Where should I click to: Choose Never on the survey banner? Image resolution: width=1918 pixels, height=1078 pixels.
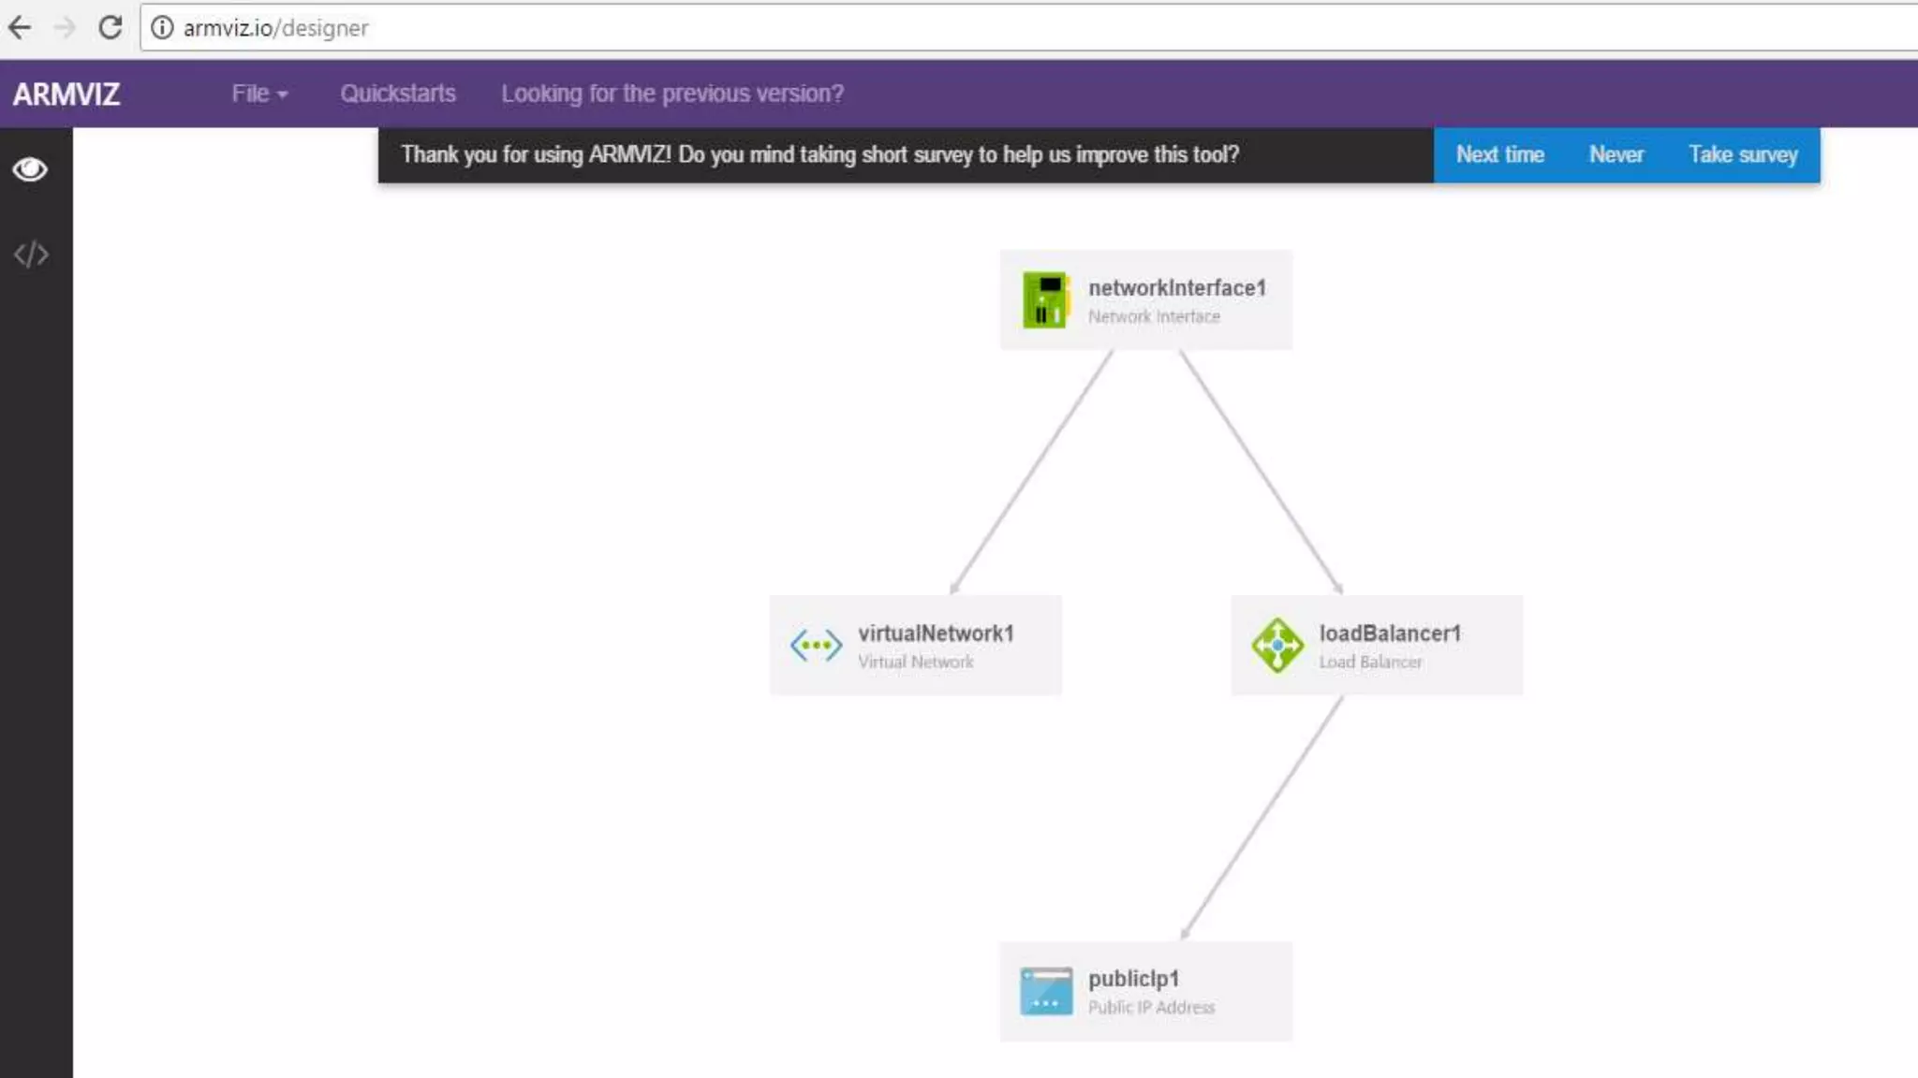(x=1616, y=154)
